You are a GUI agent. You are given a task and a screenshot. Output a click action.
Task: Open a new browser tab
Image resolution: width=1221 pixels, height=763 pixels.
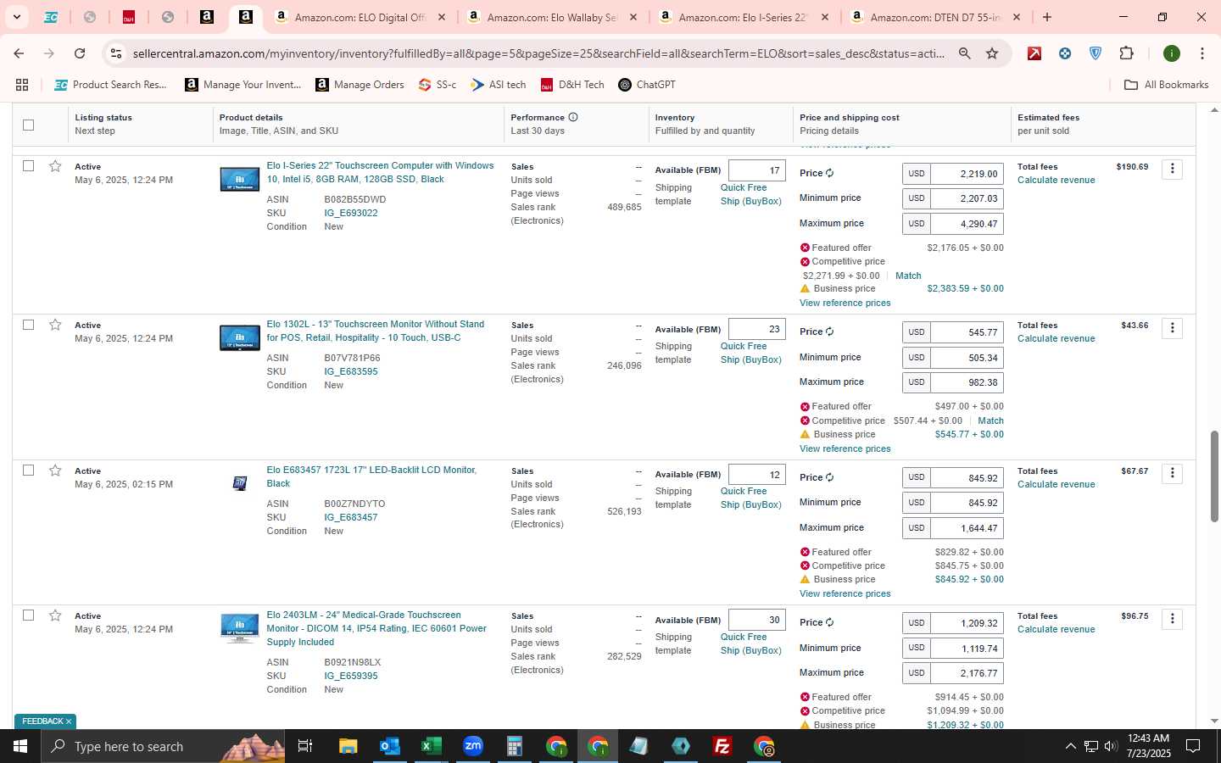coord(1047,17)
